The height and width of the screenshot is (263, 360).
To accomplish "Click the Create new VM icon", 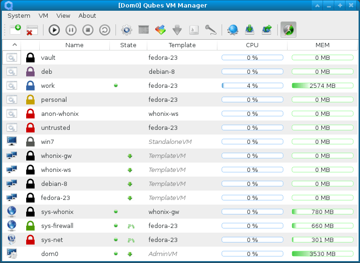I will pos(15,30).
